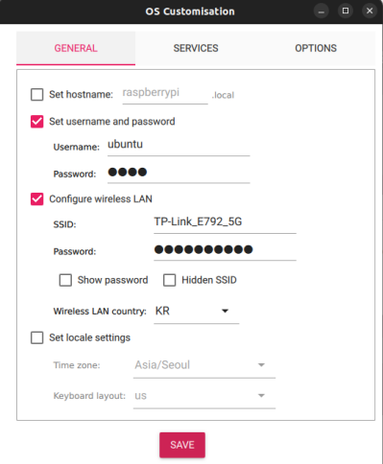Select the GENERAL tab
This screenshot has height=464, width=383.
76,48
